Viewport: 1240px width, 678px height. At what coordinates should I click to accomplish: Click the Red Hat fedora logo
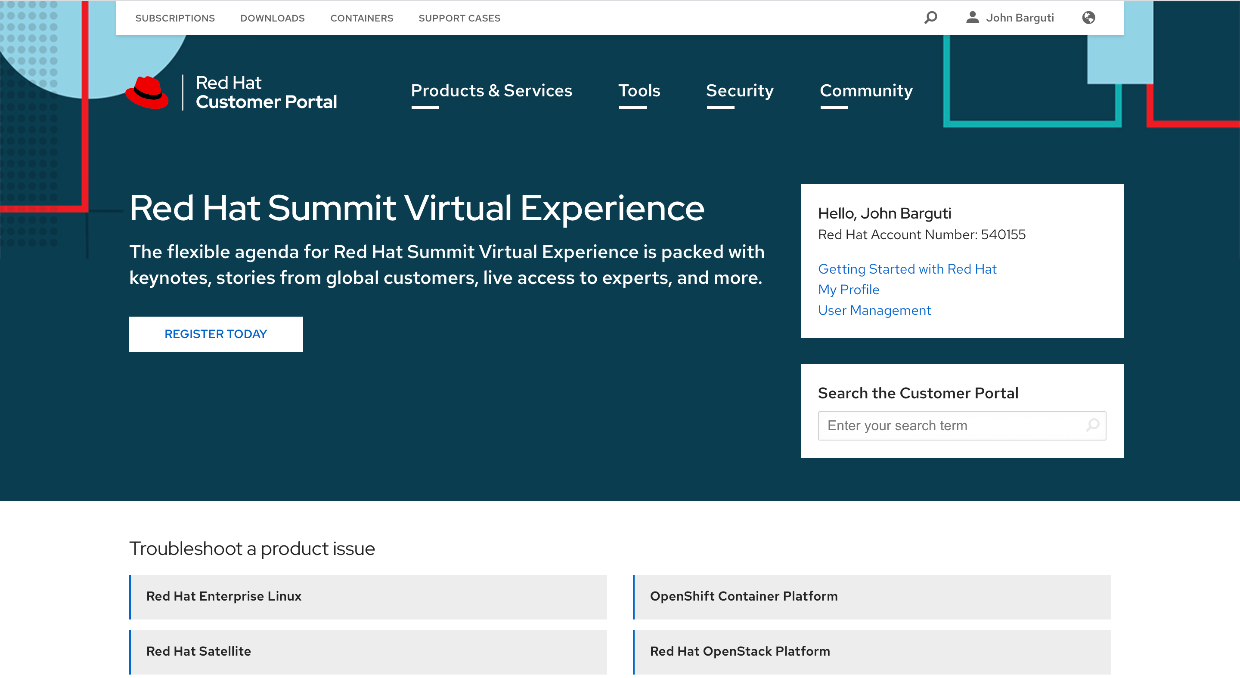147,92
